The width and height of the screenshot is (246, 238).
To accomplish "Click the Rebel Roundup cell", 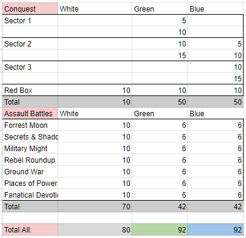I will (30, 160).
